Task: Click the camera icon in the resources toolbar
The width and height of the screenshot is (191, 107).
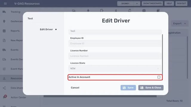Action: pos(144,11)
